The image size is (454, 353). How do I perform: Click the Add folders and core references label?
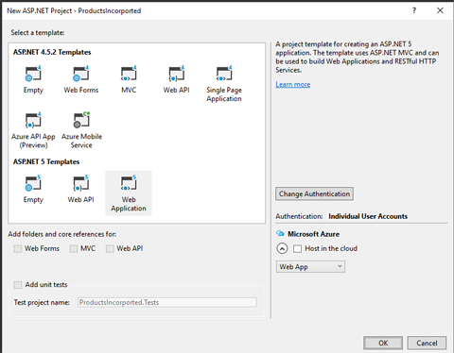pyautogui.click(x=62, y=234)
